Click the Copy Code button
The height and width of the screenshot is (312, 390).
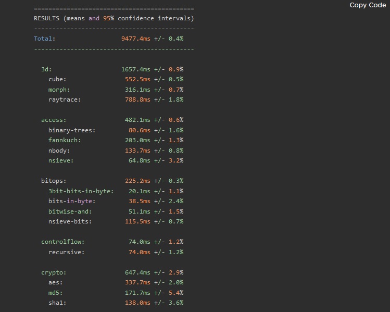point(368,5)
